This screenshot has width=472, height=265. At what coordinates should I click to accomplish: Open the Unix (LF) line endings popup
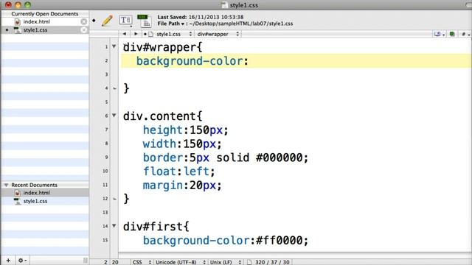(226, 262)
